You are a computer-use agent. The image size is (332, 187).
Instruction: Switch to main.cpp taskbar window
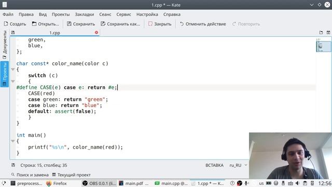click(171, 183)
